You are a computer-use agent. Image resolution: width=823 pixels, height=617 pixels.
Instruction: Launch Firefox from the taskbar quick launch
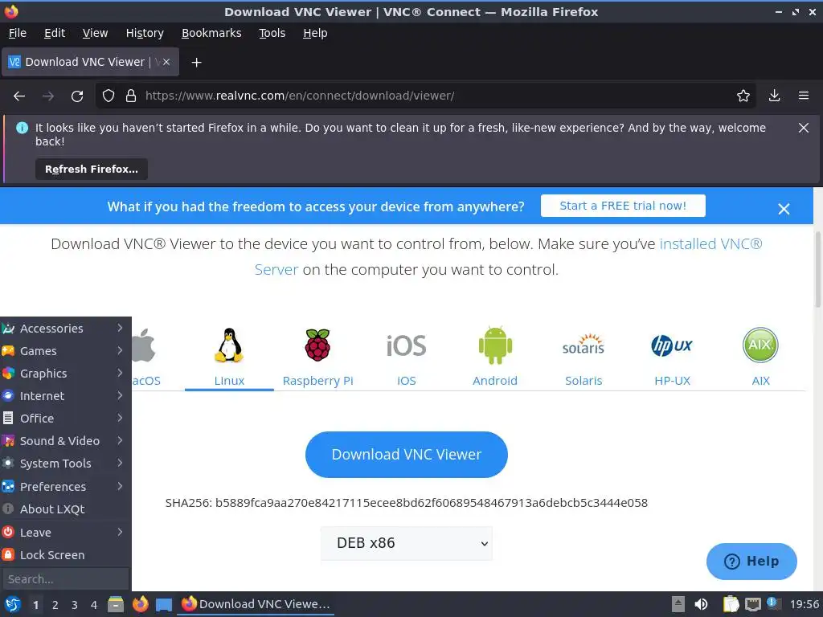140,604
